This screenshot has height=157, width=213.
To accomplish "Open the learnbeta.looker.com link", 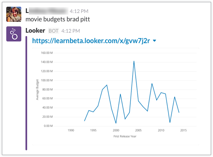I will [x=91, y=41].
